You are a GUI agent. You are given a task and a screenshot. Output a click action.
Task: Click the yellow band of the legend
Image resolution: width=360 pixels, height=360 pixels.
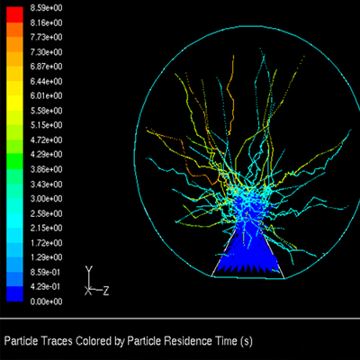[14, 103]
